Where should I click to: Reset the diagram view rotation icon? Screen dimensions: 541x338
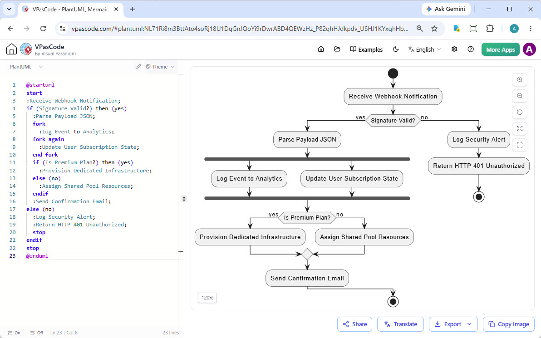520,112
